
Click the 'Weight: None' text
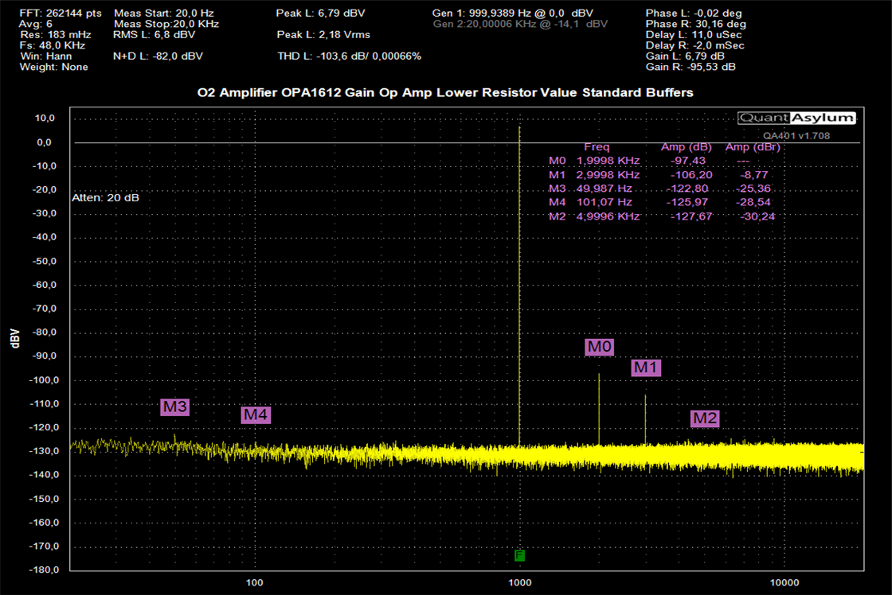tap(54, 67)
